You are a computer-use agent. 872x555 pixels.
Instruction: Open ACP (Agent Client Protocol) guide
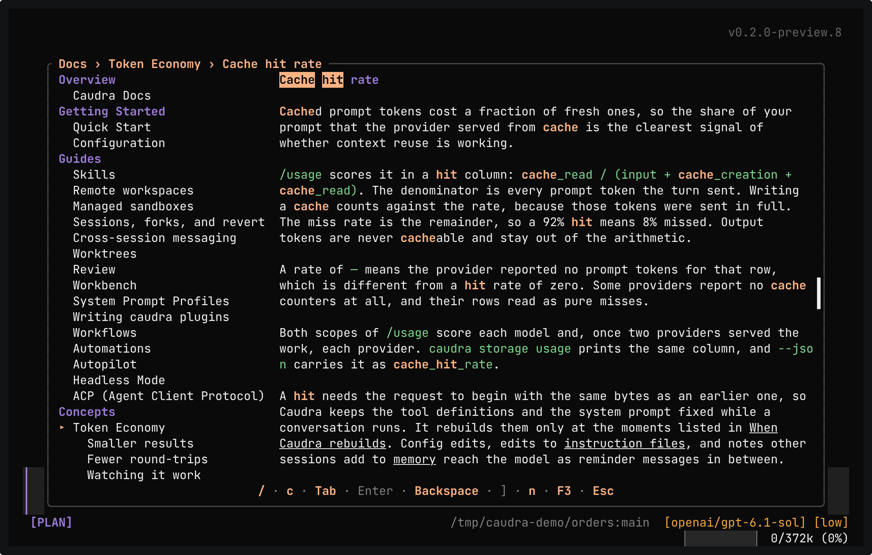coord(169,396)
